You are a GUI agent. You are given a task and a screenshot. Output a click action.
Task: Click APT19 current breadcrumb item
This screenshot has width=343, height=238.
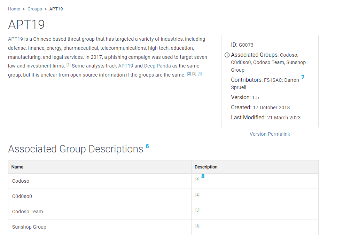56,9
